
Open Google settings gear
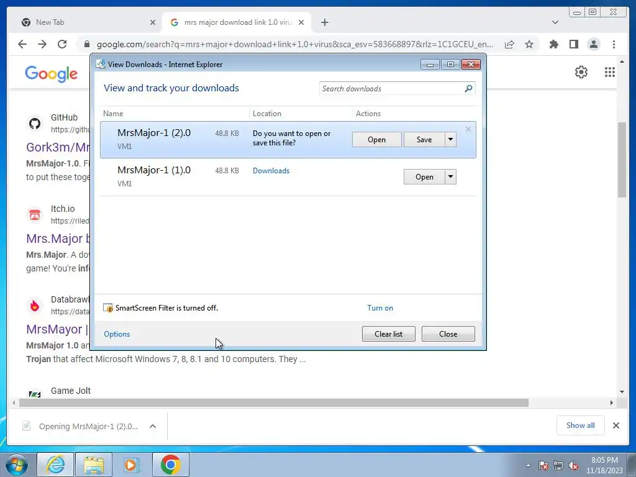[581, 72]
